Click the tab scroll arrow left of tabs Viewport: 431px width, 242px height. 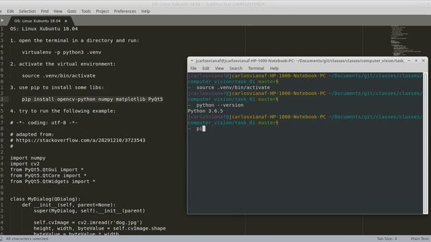(x=2, y=20)
